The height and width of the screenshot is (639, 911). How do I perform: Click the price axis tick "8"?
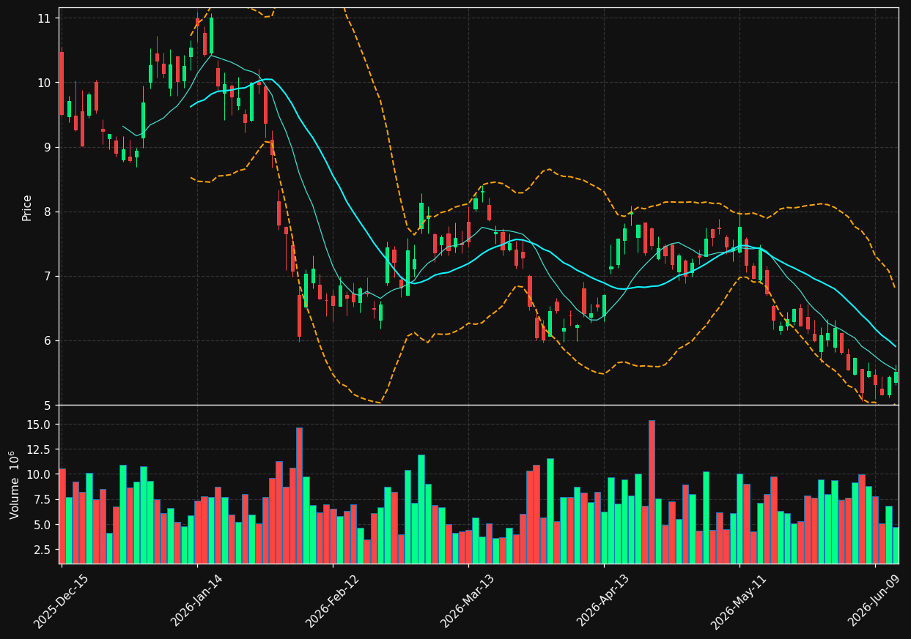[48, 212]
